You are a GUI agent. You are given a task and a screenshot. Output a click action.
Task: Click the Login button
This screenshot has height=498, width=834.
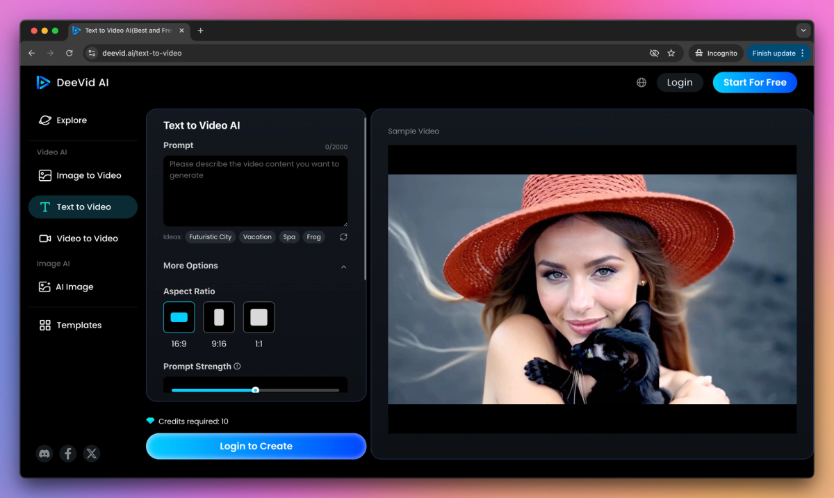tap(680, 82)
